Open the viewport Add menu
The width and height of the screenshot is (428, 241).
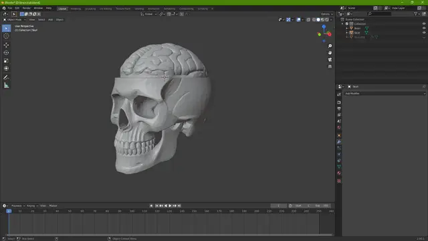[51, 19]
